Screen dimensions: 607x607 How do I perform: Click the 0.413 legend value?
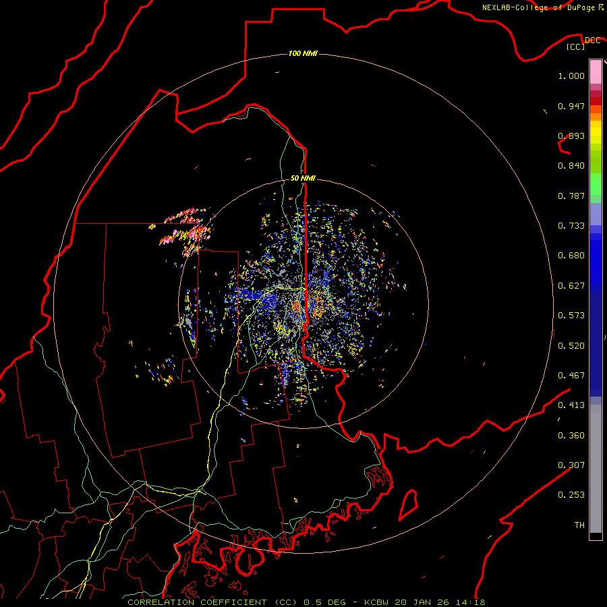coord(571,405)
